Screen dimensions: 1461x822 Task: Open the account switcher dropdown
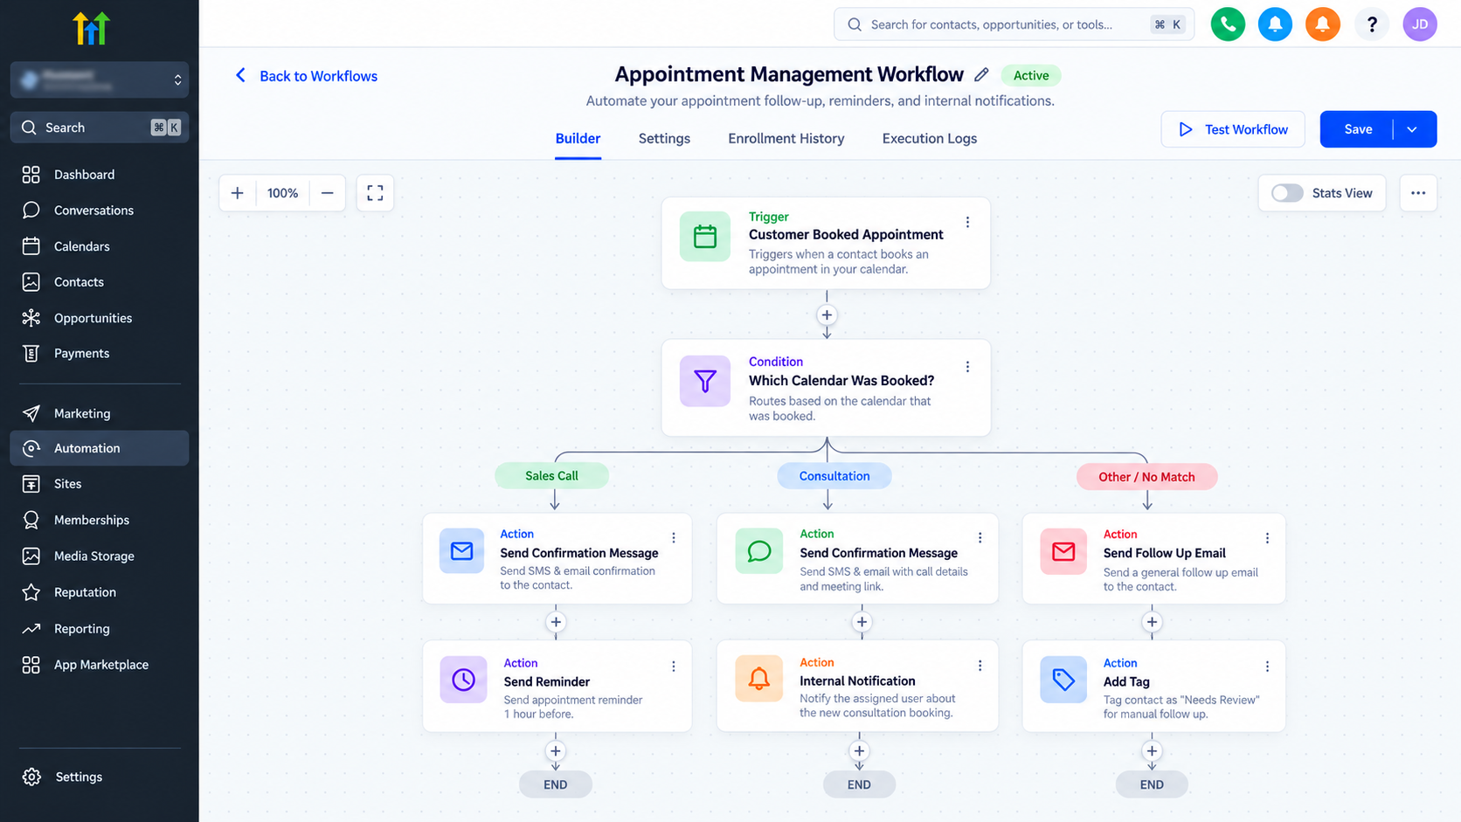100,79
